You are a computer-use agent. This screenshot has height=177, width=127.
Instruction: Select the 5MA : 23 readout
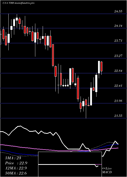tap(13, 158)
